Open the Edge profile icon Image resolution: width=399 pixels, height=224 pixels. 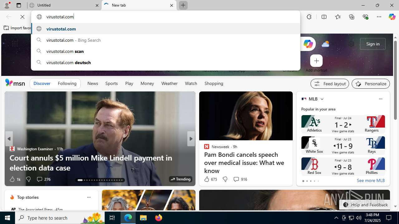point(7,5)
